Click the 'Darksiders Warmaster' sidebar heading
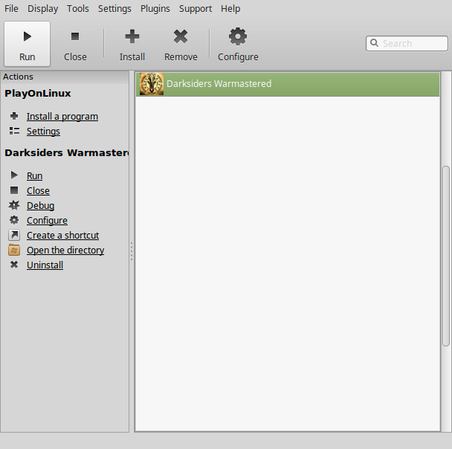452x449 pixels. pos(67,152)
